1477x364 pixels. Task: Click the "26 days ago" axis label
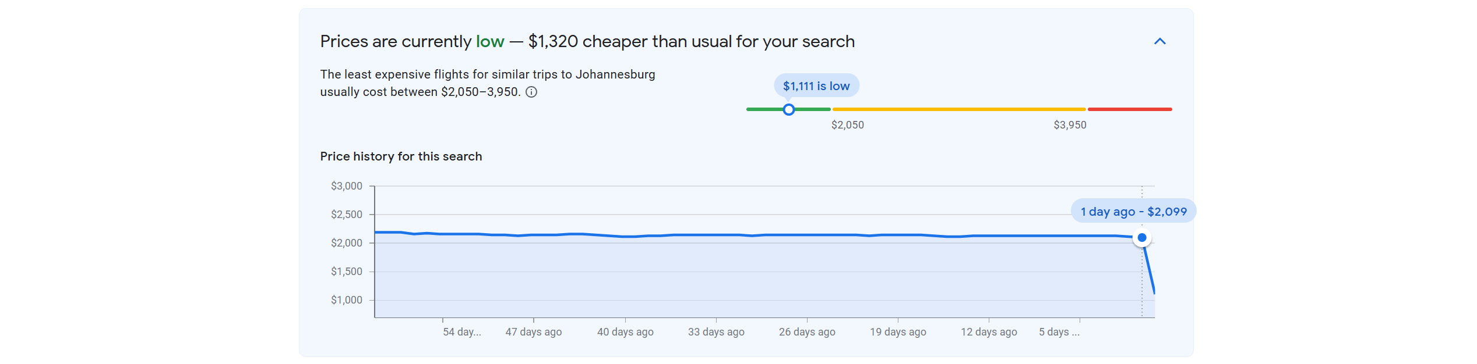[807, 332]
